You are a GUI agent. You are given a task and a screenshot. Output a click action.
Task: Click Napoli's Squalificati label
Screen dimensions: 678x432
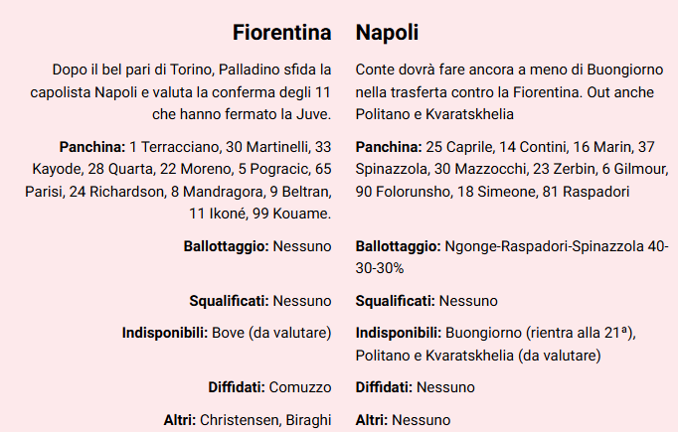click(x=395, y=300)
